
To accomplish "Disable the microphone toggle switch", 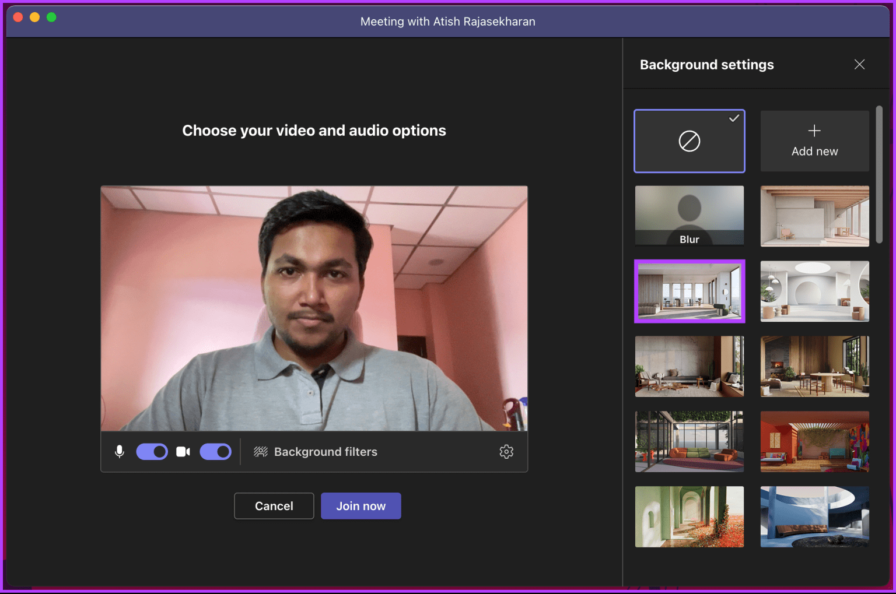I will click(152, 451).
